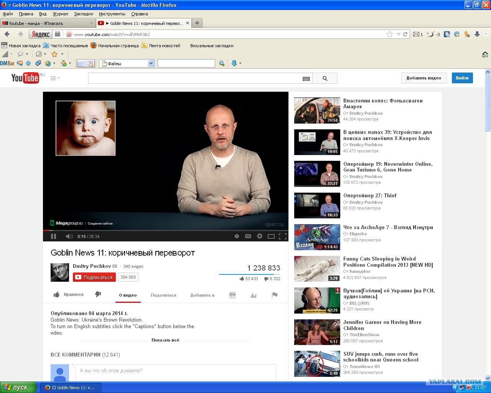Click the Goblin News taskbar button

point(71,388)
